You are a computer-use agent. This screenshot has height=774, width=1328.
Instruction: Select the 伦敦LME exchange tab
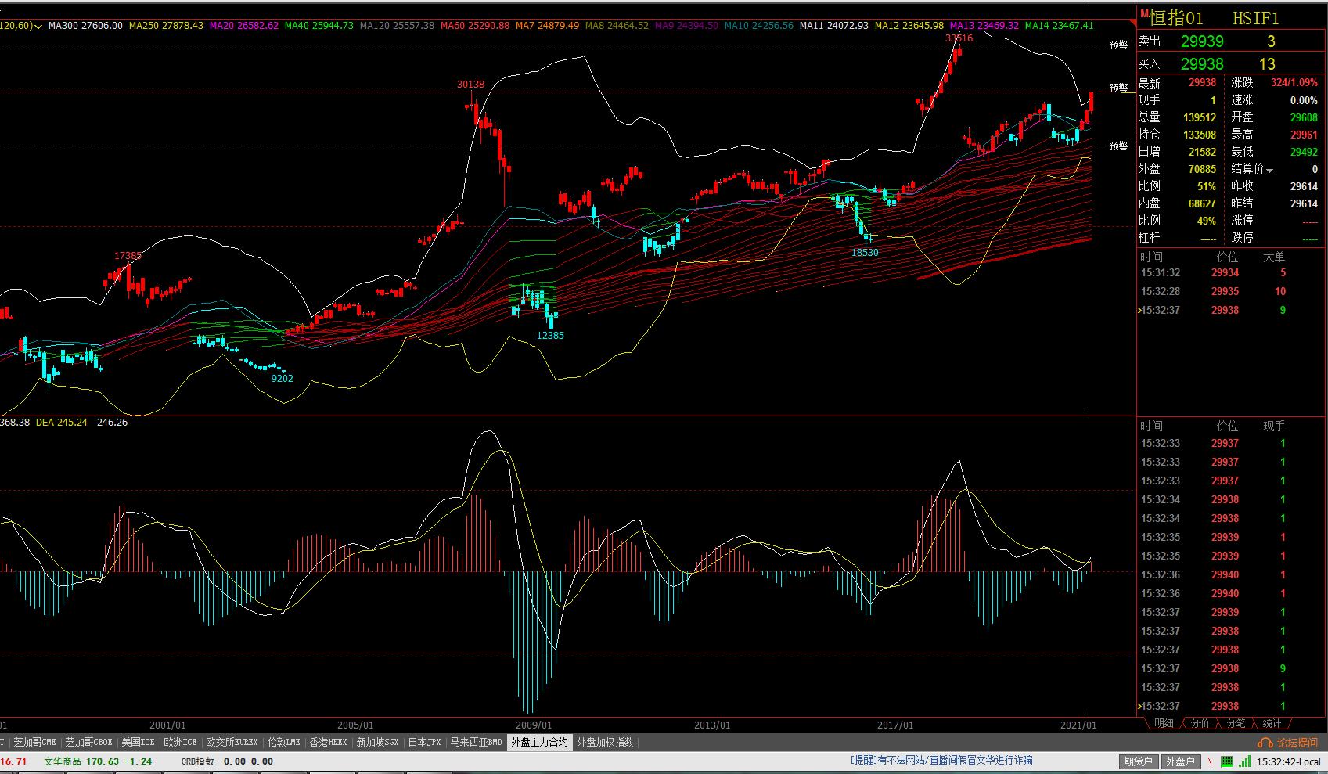[283, 742]
